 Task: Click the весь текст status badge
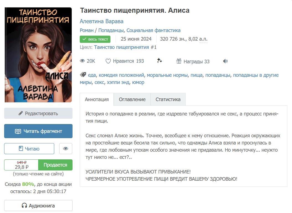[95, 39]
